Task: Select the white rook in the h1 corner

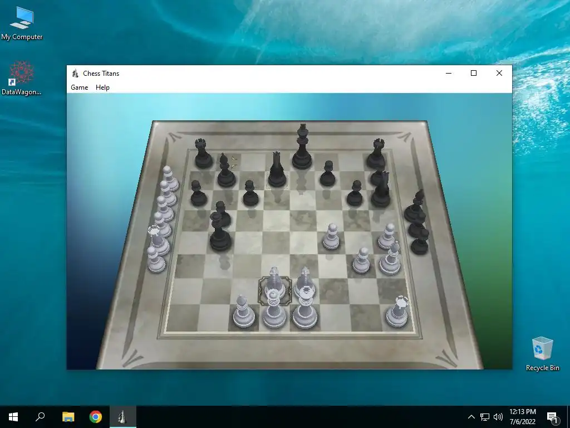Action: [397, 312]
